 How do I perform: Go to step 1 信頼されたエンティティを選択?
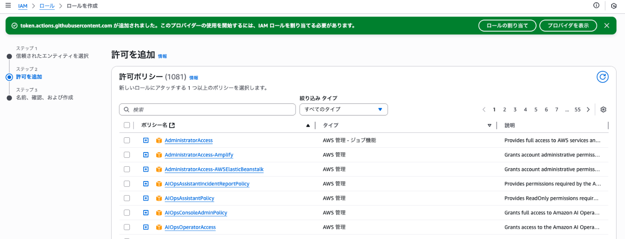click(x=52, y=56)
